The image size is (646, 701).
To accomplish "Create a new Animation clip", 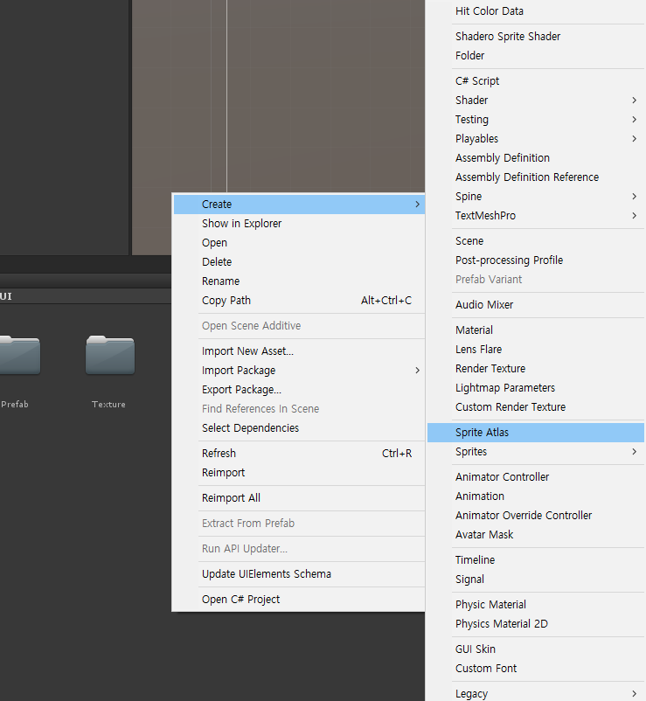I will point(536,496).
